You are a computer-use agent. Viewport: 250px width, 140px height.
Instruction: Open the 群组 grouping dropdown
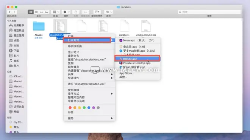pos(56,12)
